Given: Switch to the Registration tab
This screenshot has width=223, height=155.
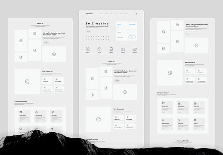Looking at the screenshot, I should (132, 24).
